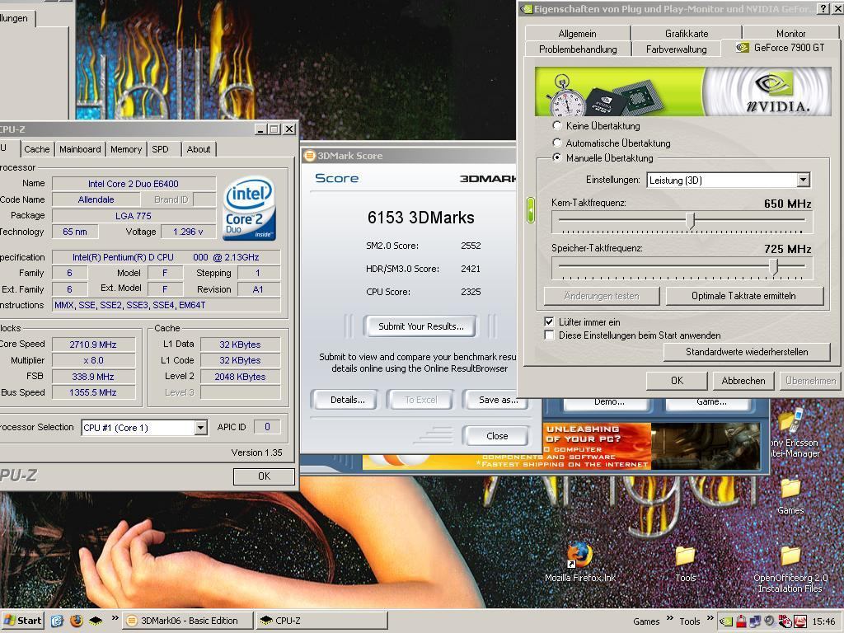The height and width of the screenshot is (633, 844).
Task: Select the Sony Ericsson file manager desktop icon
Action: [792, 434]
